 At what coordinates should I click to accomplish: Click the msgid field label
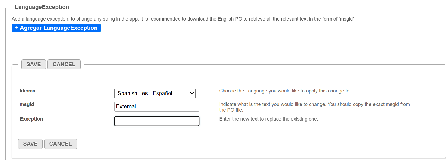point(27,104)
